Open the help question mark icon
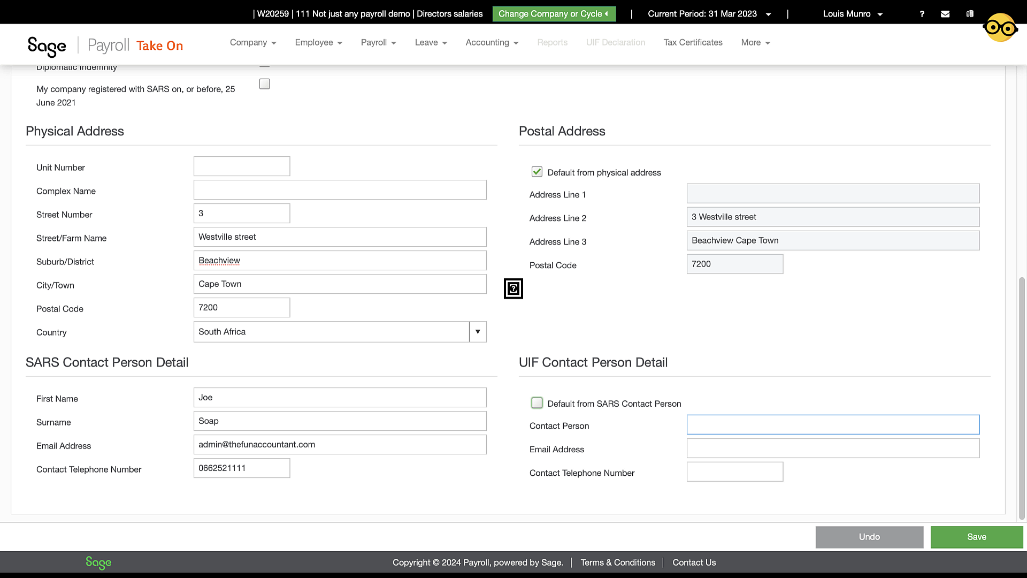The width and height of the screenshot is (1027, 578). (922, 14)
